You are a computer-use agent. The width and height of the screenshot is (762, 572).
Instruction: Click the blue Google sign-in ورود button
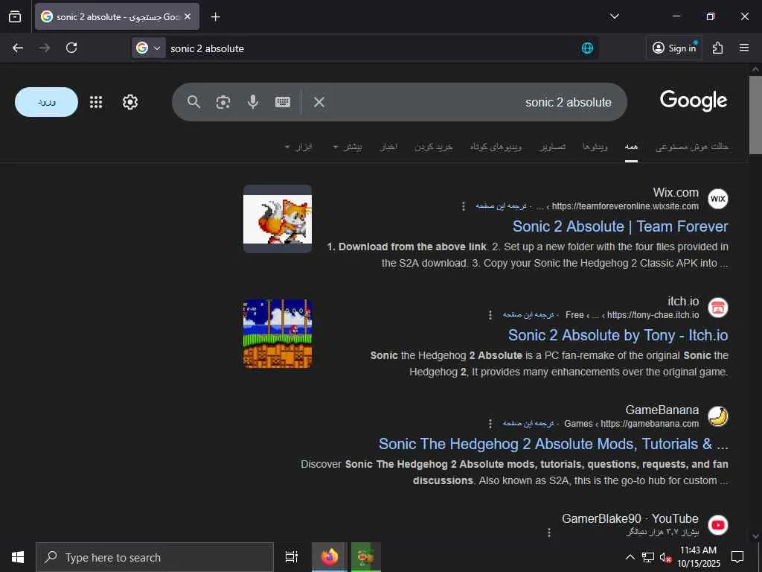pos(47,102)
